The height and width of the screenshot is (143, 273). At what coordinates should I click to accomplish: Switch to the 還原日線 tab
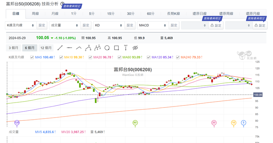tap(199, 14)
